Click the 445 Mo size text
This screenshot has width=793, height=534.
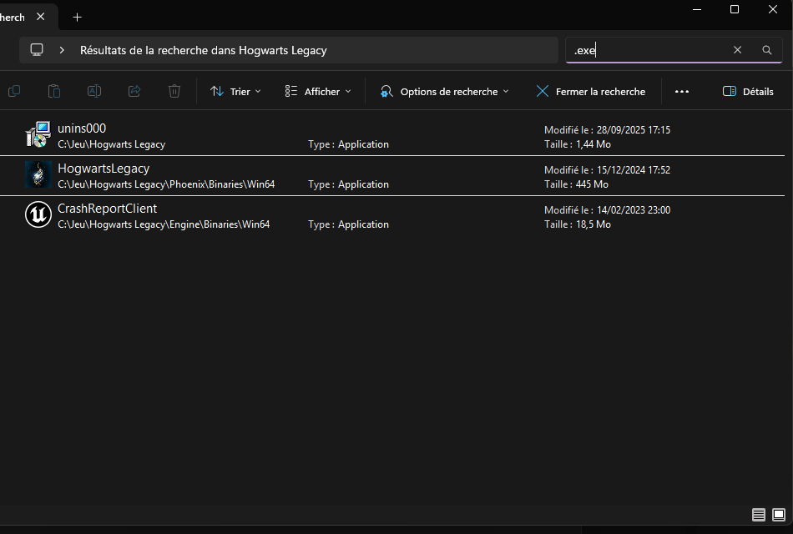pyautogui.click(x=592, y=184)
